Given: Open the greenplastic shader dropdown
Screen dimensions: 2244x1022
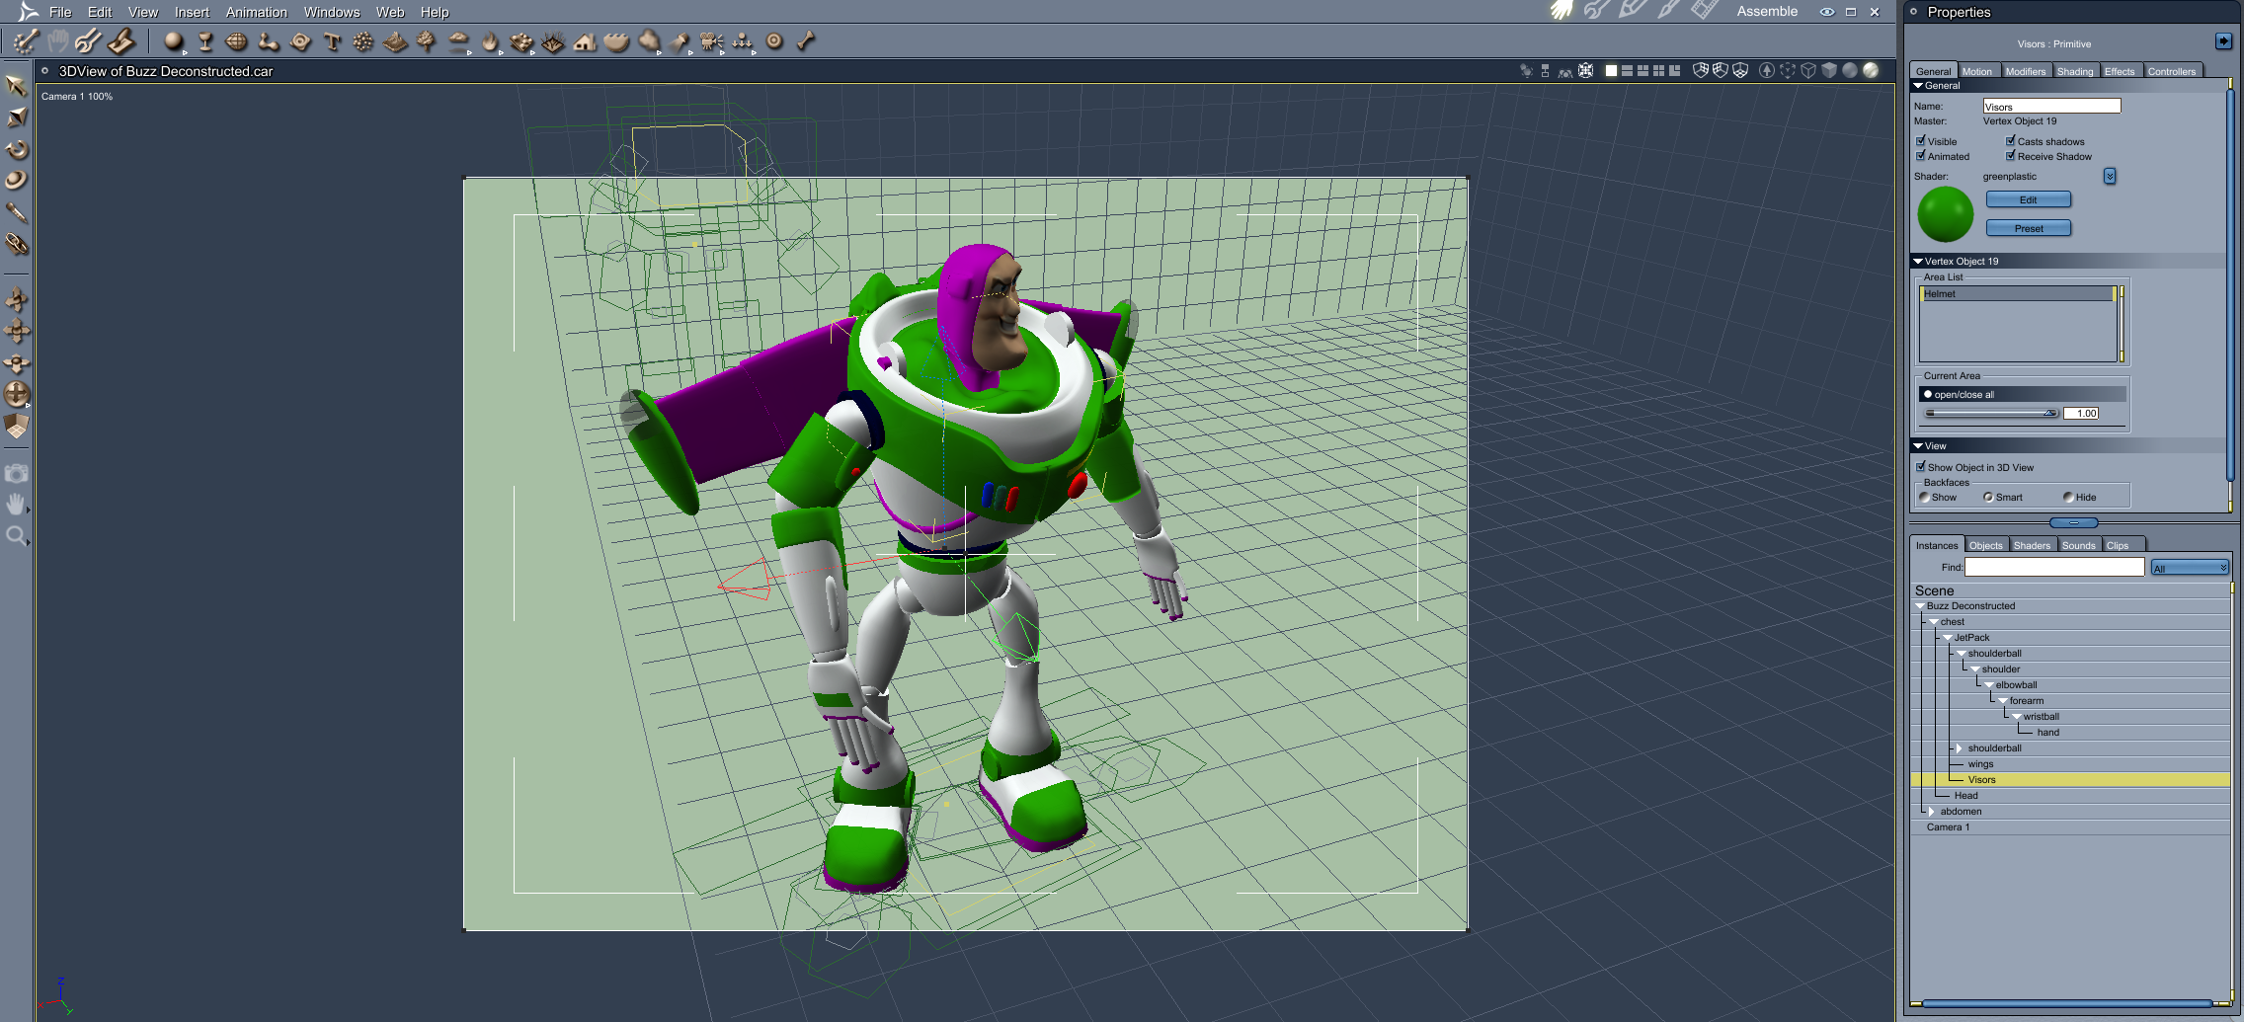Looking at the screenshot, I should tap(2110, 177).
